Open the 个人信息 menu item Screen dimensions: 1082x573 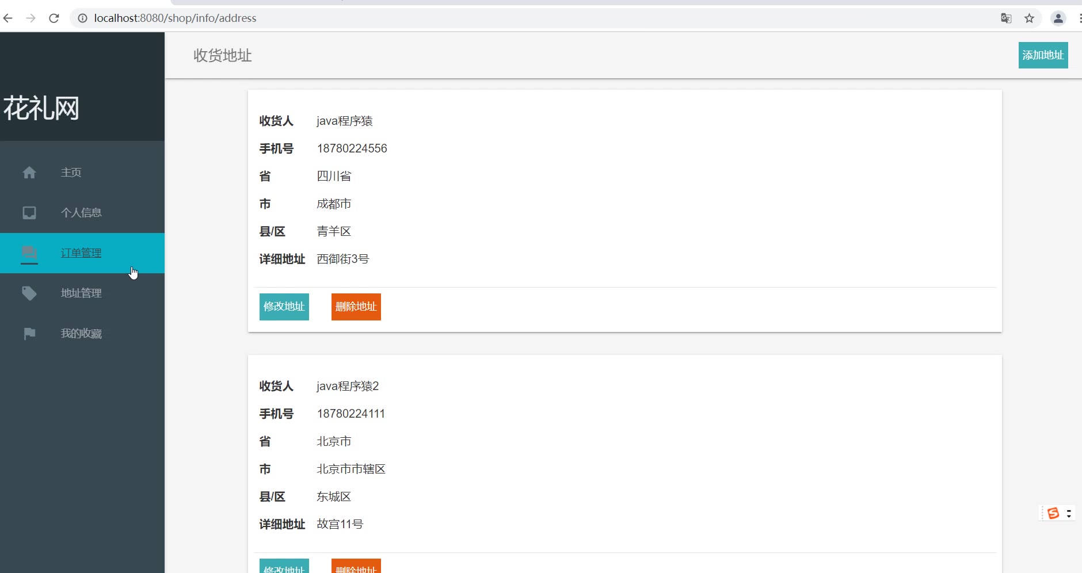(82, 213)
